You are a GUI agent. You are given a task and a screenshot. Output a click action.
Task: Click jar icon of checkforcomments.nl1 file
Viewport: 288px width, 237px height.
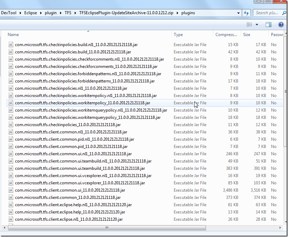[x=11, y=59]
